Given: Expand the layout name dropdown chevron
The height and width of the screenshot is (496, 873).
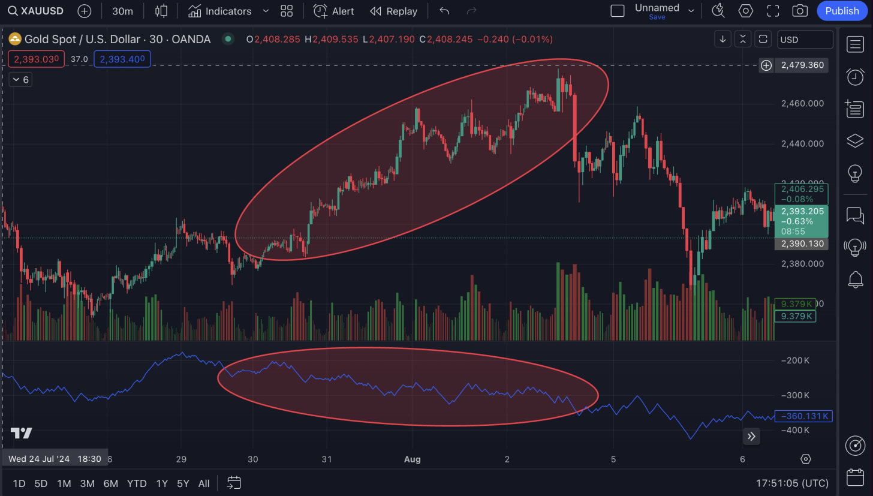Looking at the screenshot, I should [x=691, y=11].
